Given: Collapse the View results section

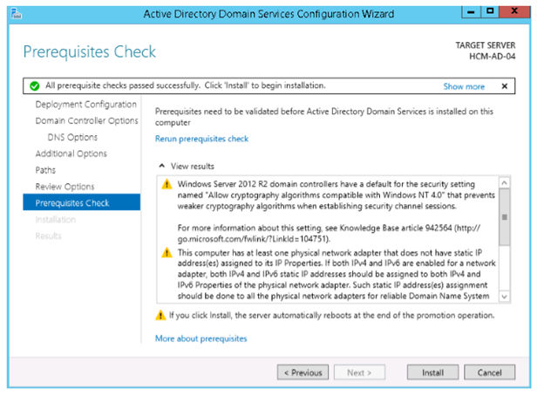Looking at the screenshot, I should point(161,166).
